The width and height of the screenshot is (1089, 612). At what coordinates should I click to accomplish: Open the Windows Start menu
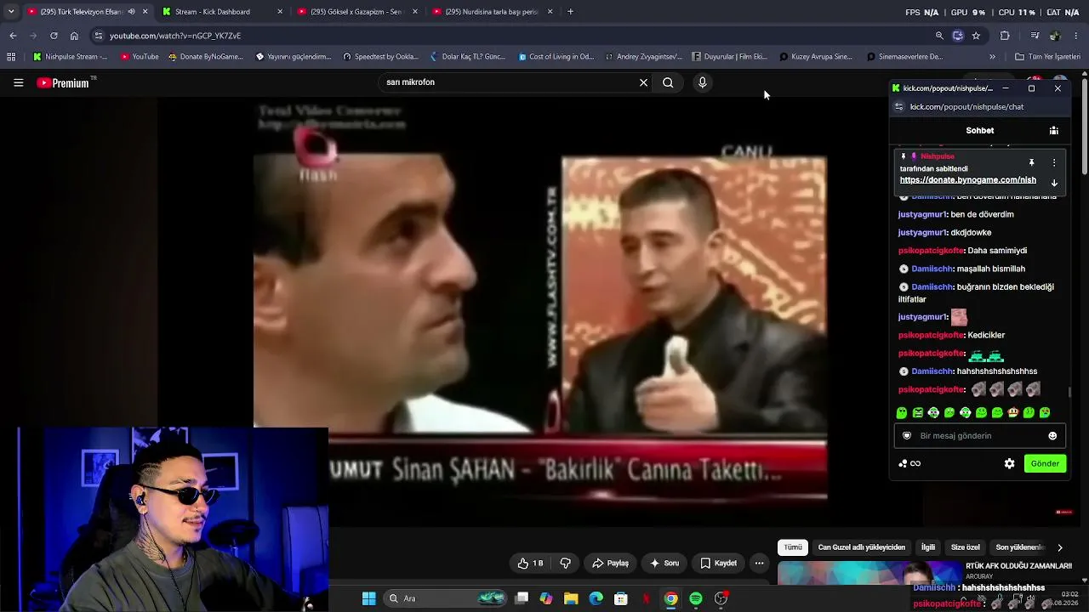(368, 598)
